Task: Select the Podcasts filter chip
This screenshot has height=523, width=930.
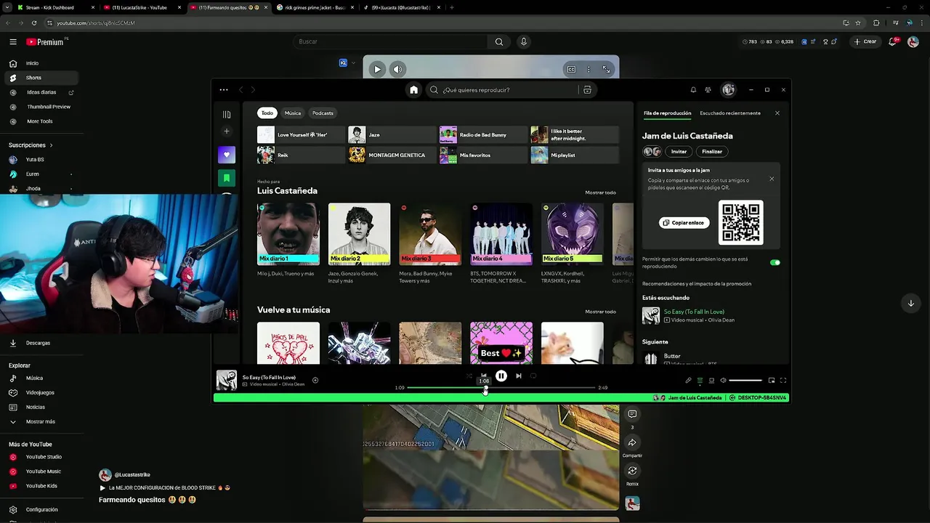Action: click(323, 113)
